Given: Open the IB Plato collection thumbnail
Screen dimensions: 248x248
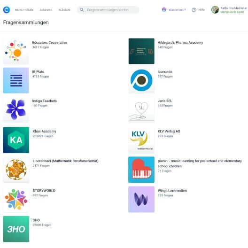Looking at the screenshot, I should [16, 80].
